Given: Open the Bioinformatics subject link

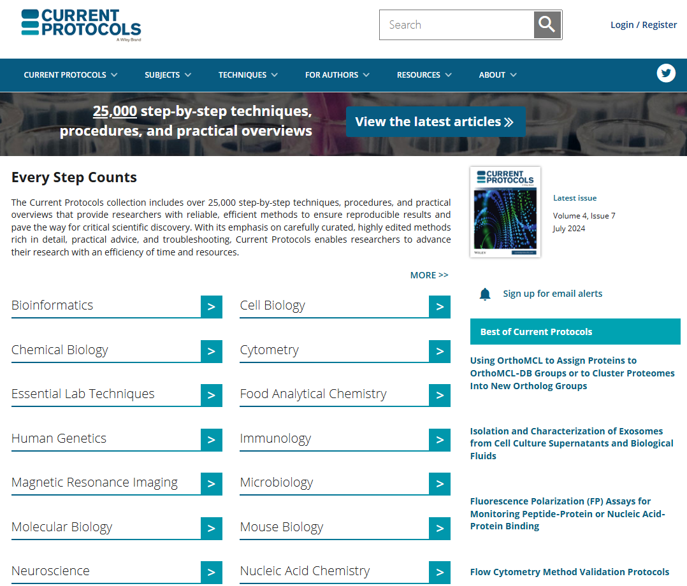Looking at the screenshot, I should click(52, 305).
